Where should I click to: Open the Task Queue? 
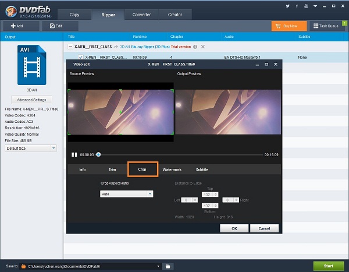[326, 26]
